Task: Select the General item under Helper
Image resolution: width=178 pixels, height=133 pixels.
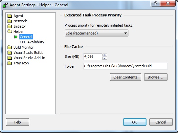Action: (x=26, y=37)
